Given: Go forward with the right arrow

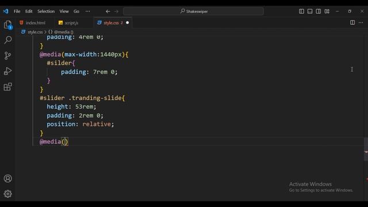Looking at the screenshot, I should pos(116,11).
